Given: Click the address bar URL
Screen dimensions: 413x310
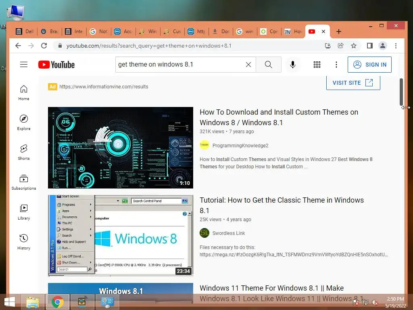Looking at the screenshot, I should (149, 46).
